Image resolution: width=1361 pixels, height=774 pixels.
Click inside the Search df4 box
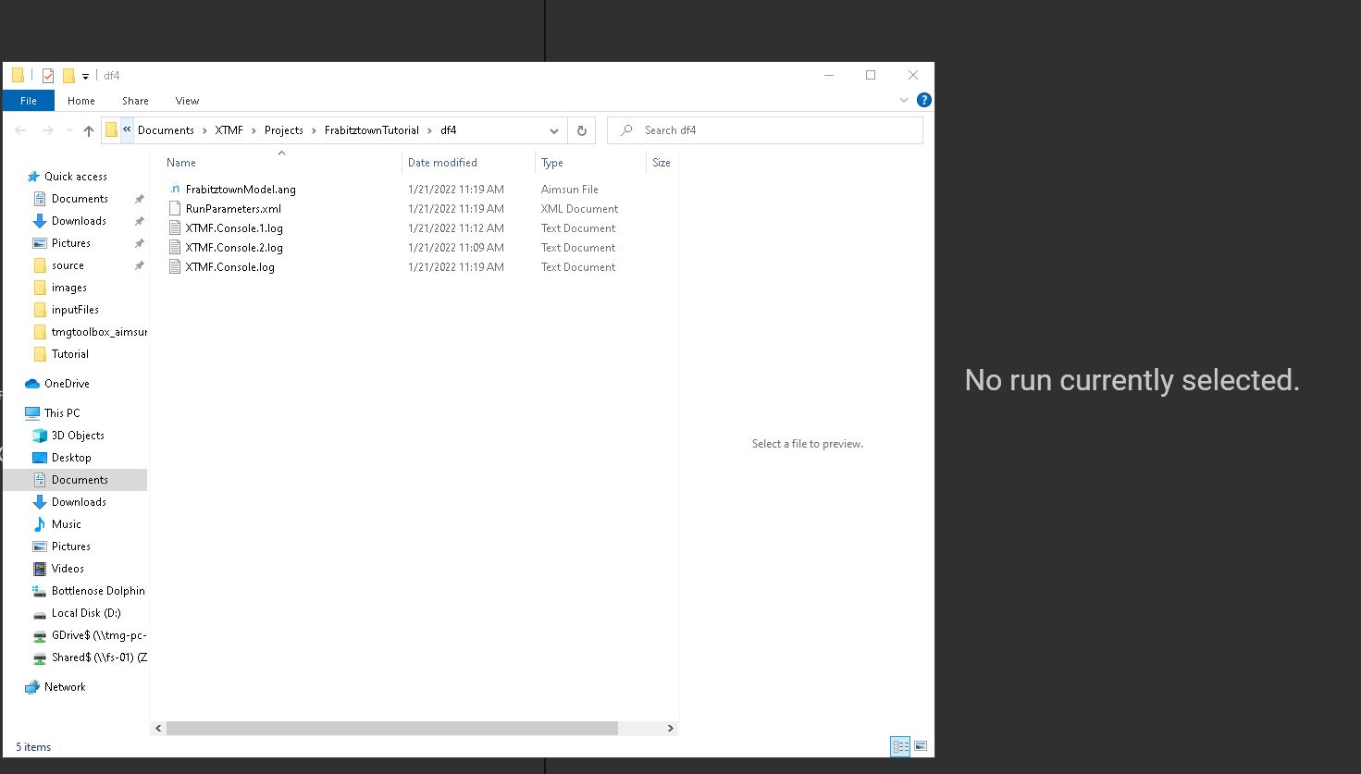click(x=764, y=130)
